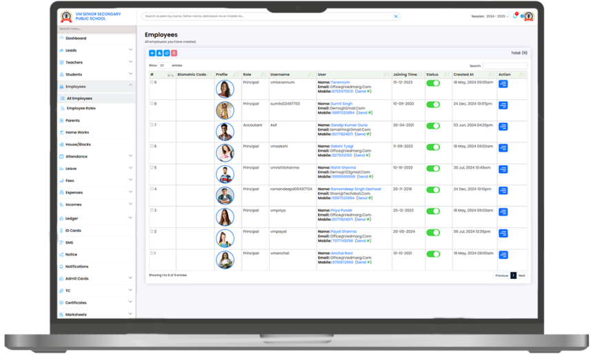
Task: Click sort icon on Username column
Action: 311,74
